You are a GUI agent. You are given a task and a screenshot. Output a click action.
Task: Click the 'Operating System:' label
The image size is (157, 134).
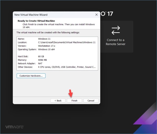coord(27,49)
